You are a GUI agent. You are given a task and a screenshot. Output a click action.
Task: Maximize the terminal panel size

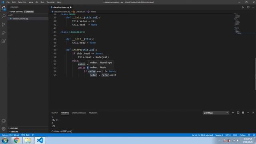pos(248,113)
